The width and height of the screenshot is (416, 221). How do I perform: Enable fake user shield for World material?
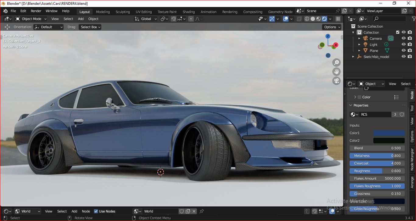click(182, 211)
